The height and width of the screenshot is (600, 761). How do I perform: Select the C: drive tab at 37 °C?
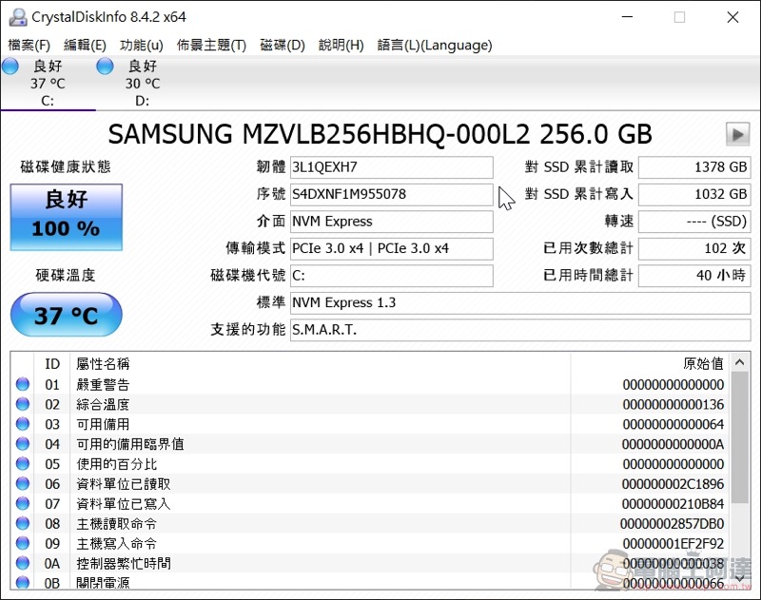coord(48,83)
